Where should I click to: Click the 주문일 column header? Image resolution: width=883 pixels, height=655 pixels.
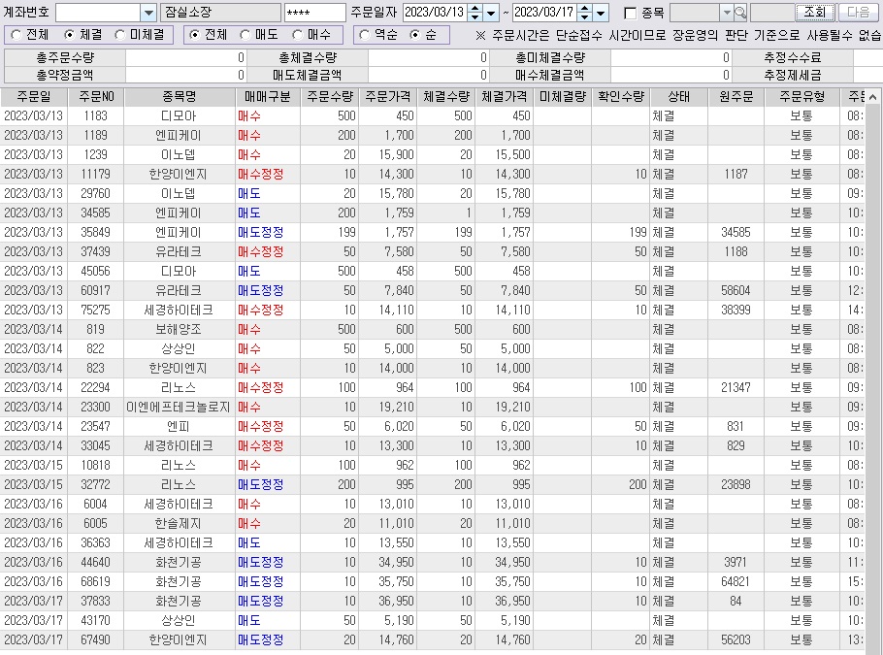[x=34, y=97]
